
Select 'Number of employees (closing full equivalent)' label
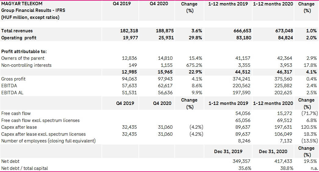click(x=48, y=141)
